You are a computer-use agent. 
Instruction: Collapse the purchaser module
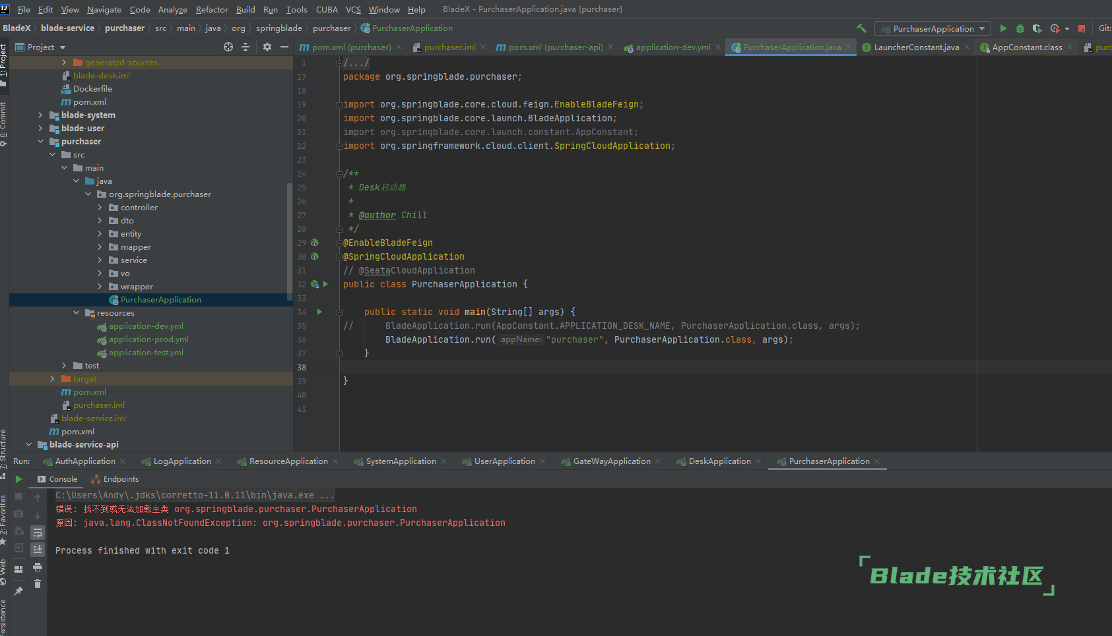[40, 142]
